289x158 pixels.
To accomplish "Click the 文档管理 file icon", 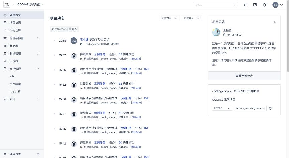I will tap(5, 69).
